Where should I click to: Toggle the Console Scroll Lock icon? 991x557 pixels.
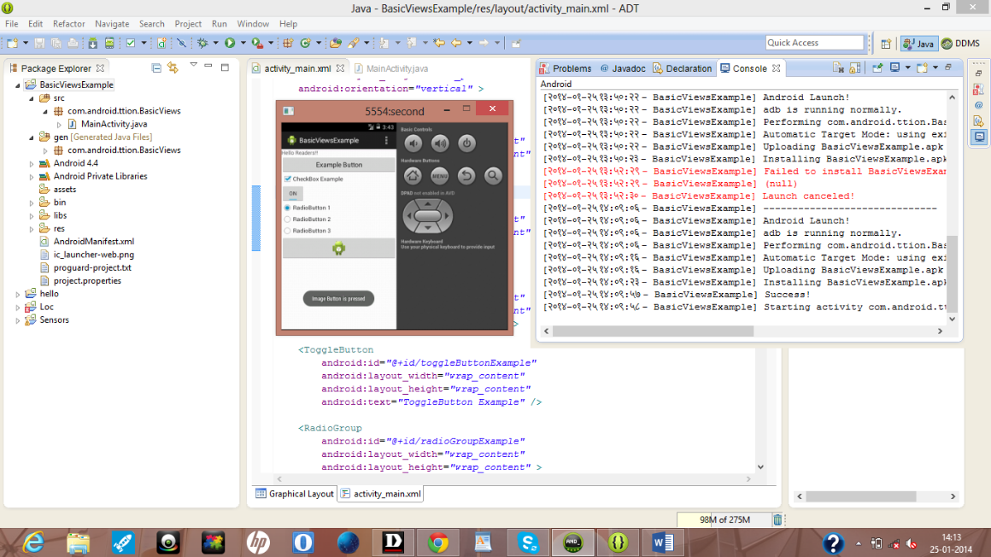pos(855,67)
